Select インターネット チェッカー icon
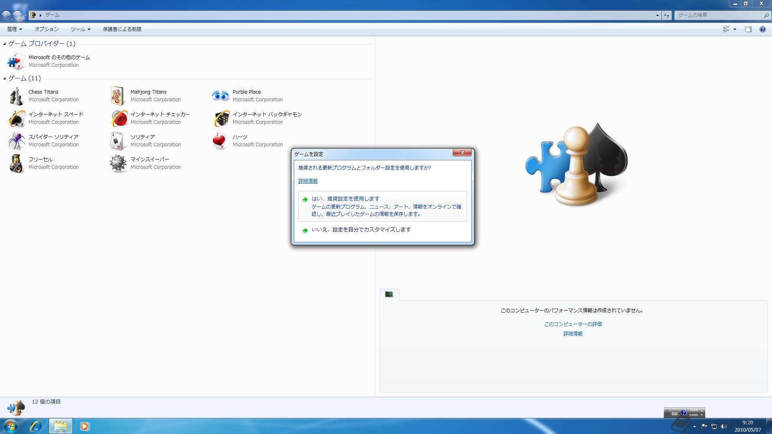The width and height of the screenshot is (772, 434). 119,119
